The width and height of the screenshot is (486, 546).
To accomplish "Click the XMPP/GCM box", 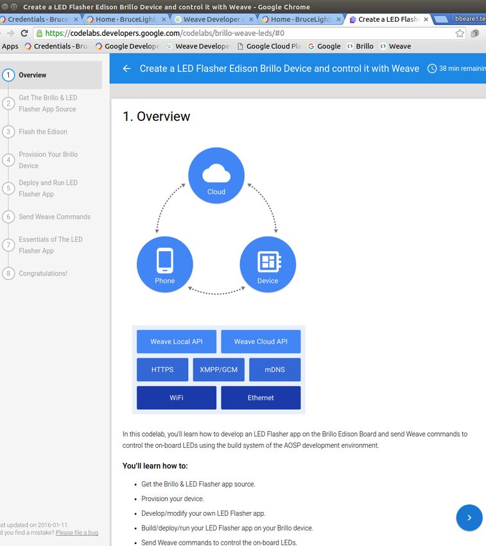I will coord(219,369).
